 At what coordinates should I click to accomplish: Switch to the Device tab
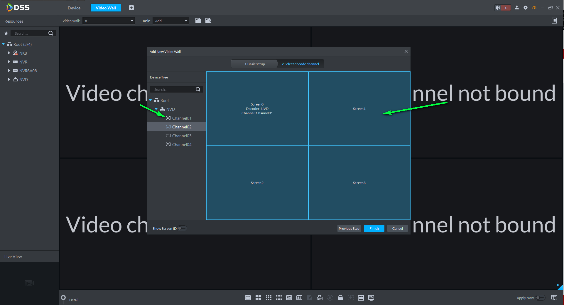[x=74, y=8]
